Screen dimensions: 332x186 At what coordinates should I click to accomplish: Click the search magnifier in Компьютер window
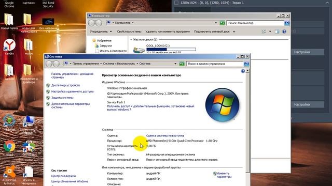(287, 23)
